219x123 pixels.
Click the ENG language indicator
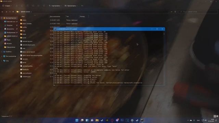(x=198, y=120)
